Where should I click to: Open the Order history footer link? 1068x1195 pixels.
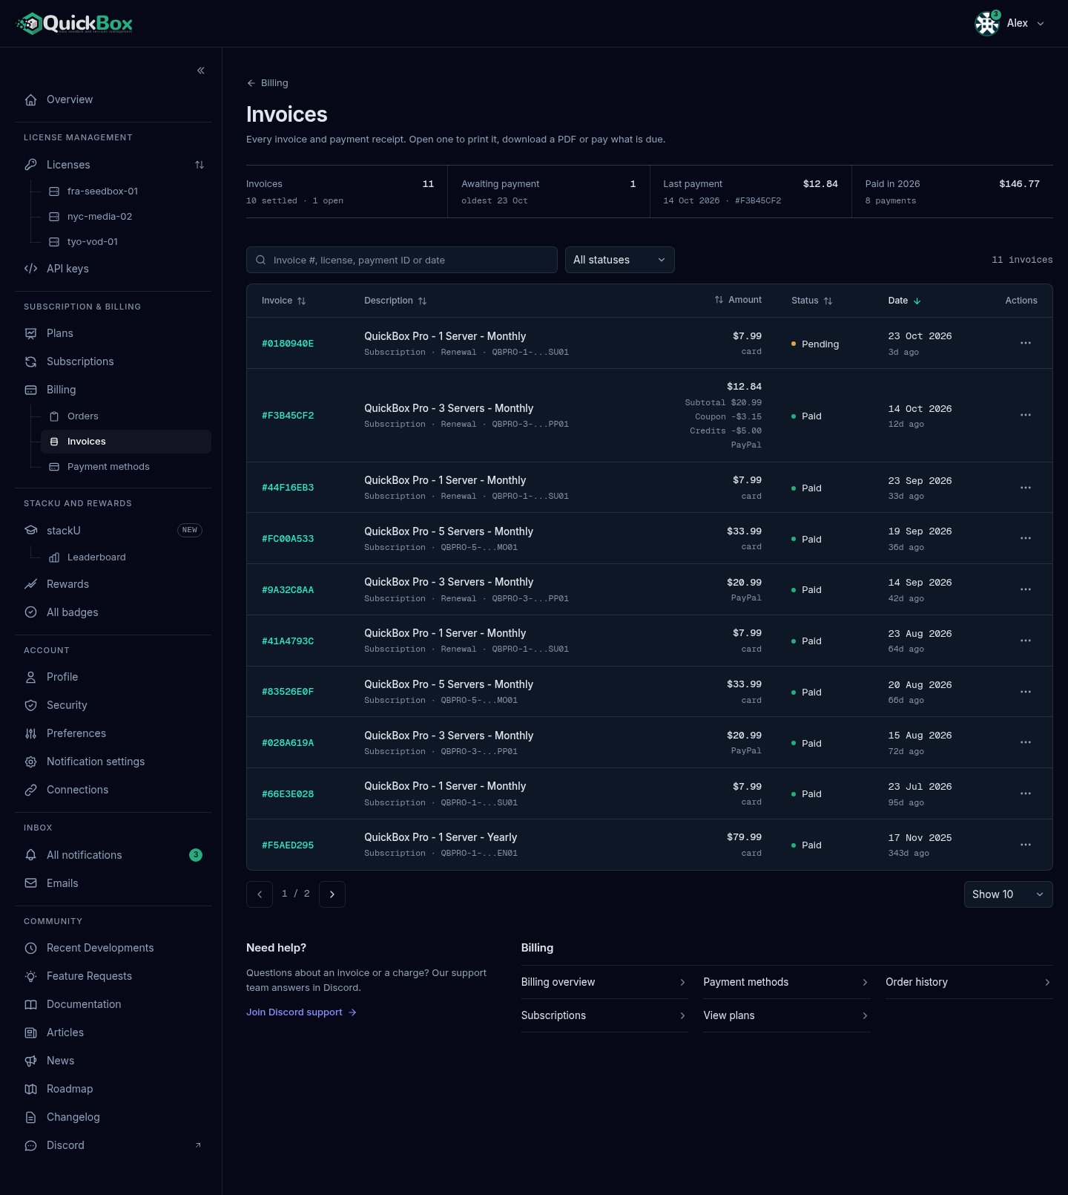pyautogui.click(x=969, y=982)
